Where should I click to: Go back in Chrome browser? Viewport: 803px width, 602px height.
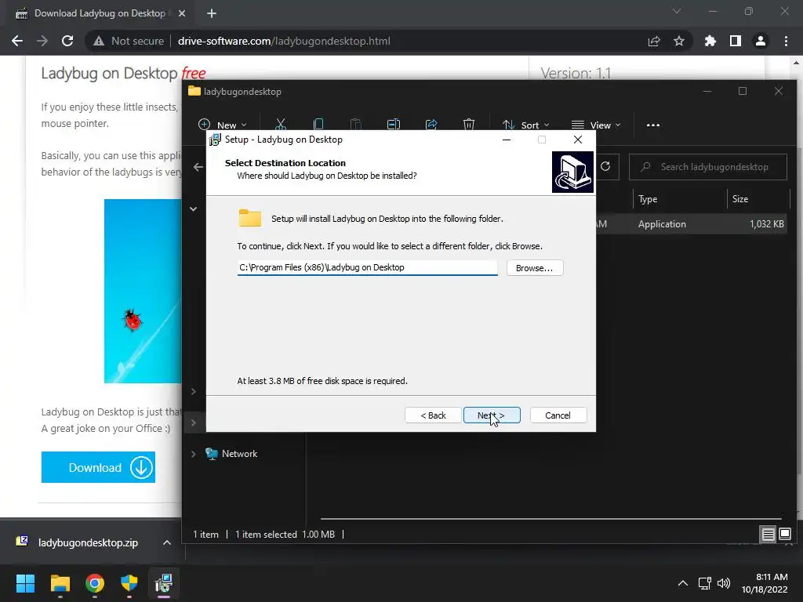tap(17, 41)
